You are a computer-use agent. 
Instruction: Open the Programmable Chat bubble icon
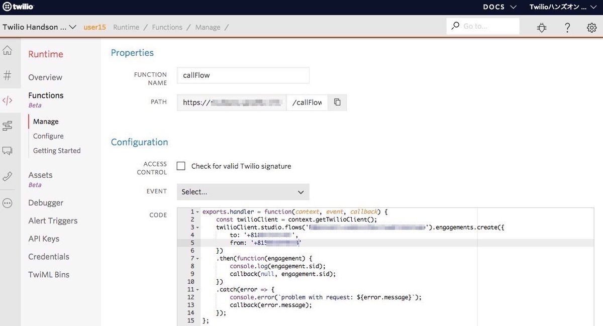[x=7, y=151]
